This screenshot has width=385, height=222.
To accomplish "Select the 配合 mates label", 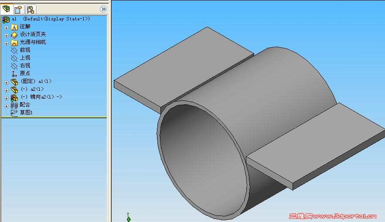I will (x=25, y=105).
